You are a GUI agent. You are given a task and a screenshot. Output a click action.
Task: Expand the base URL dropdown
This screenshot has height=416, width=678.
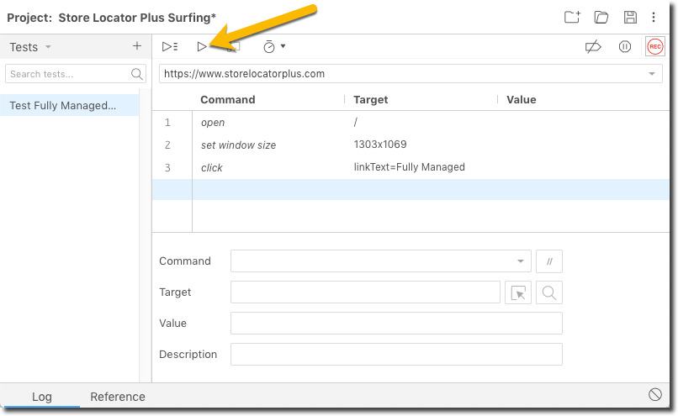click(x=651, y=74)
